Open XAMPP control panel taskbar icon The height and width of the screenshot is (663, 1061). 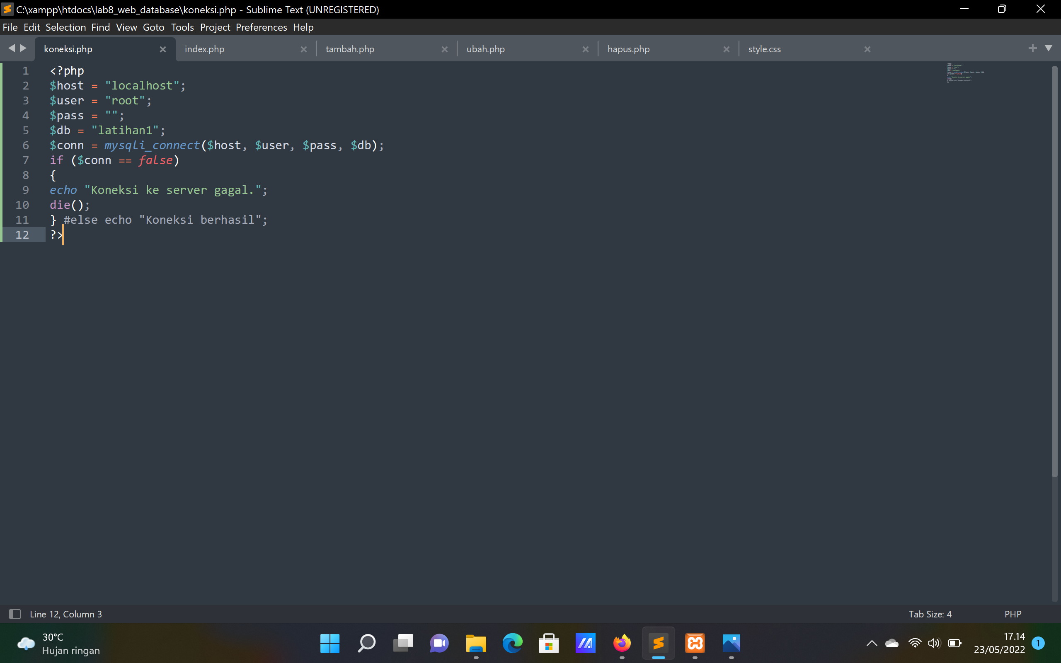(x=695, y=643)
